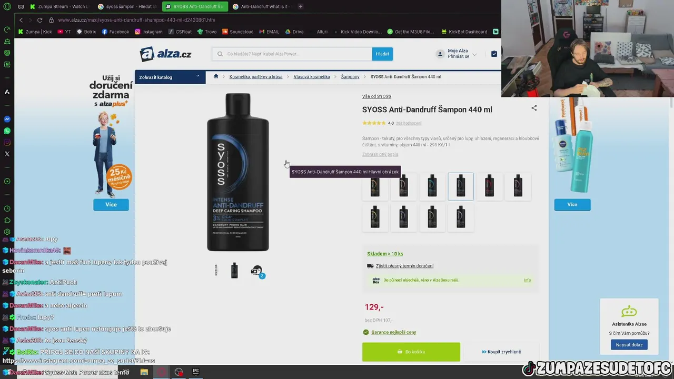Viewport: 674px width, 379px height.
Task: Open the product video gallery icon
Action: coord(257,271)
